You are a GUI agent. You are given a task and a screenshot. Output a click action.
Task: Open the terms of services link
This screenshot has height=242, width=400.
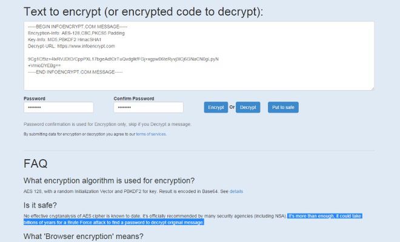click(150, 134)
